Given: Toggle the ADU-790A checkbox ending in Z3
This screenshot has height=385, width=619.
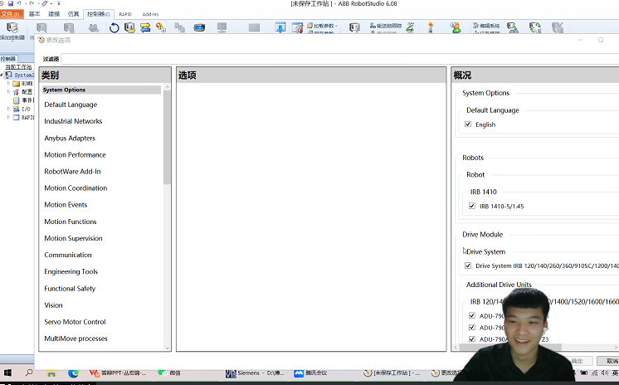Looking at the screenshot, I should pyautogui.click(x=472, y=339).
